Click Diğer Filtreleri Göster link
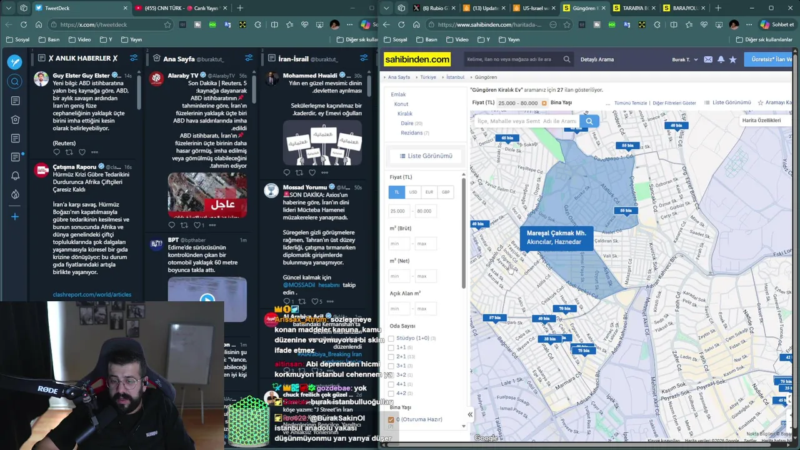Viewport: 800px width, 450px height. point(674,103)
